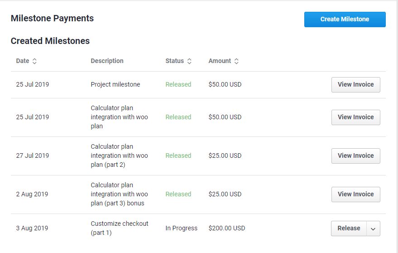Viewport: 398px width, 253px height.
Task: Click the Amount column header text
Action: pos(220,61)
